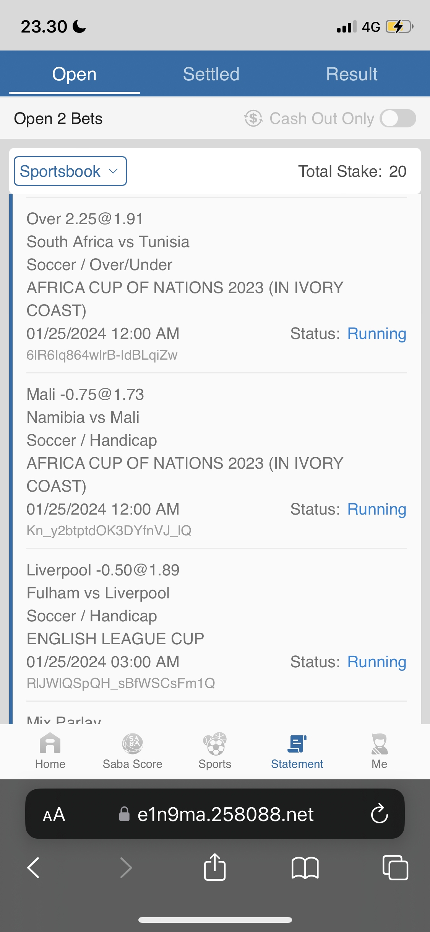Show all open Safari tabs
The width and height of the screenshot is (430, 932).
coord(395,867)
